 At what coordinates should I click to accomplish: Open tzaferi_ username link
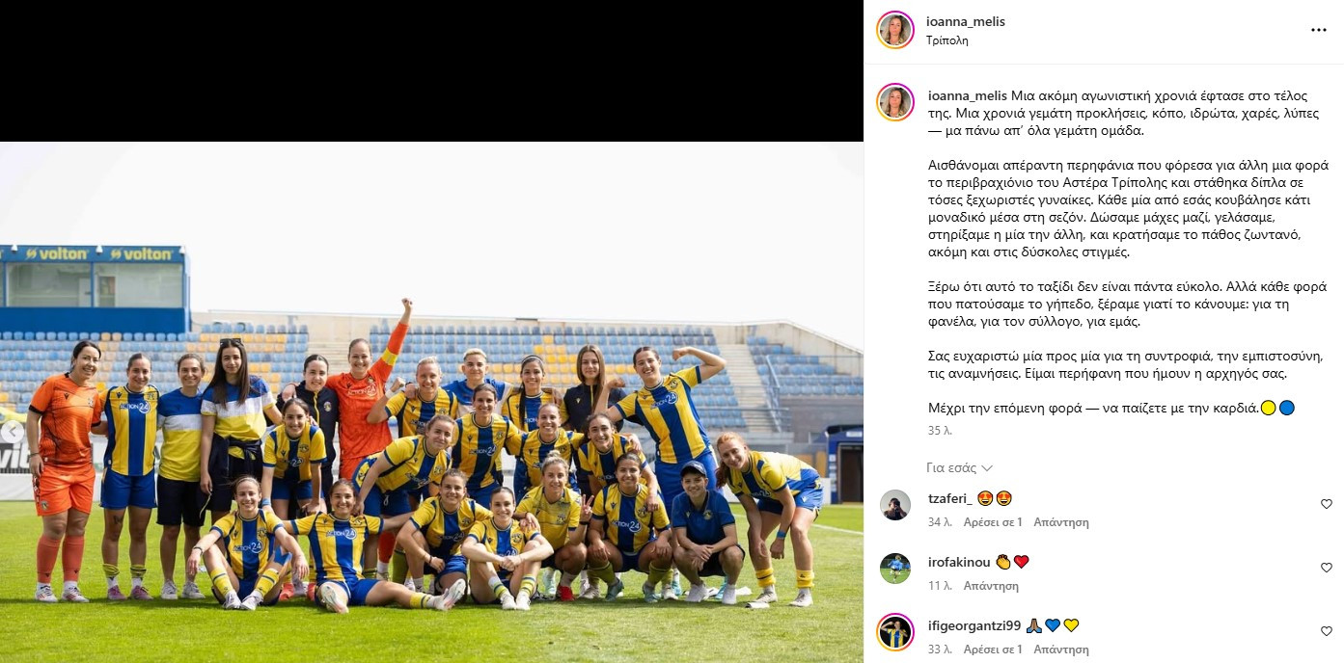[x=949, y=498]
